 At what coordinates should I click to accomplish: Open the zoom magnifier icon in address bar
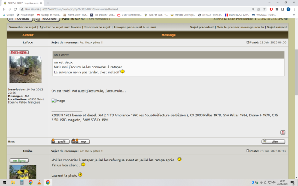tap(253, 9)
